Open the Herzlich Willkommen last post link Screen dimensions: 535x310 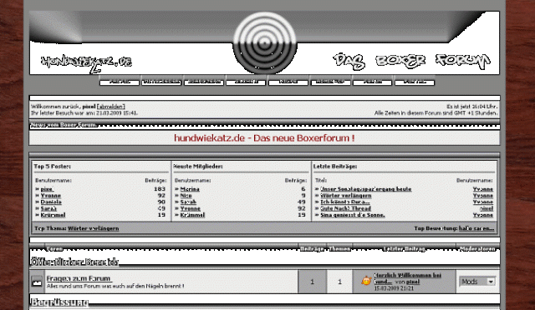407,278
